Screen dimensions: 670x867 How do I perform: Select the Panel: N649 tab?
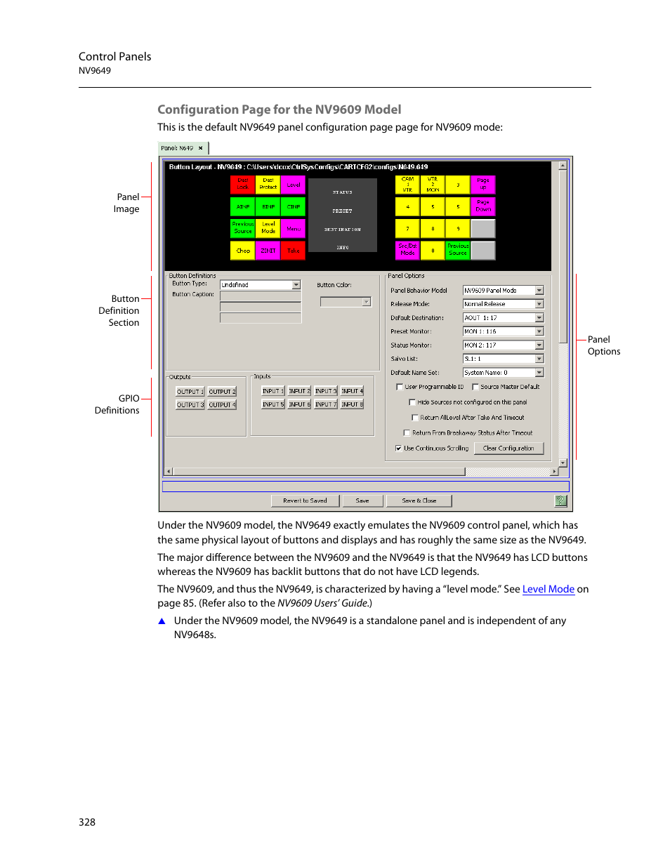(183, 148)
